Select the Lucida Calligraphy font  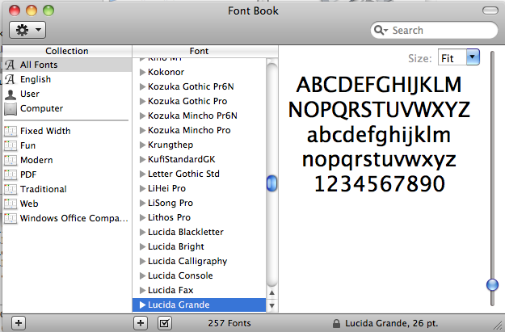(199, 261)
